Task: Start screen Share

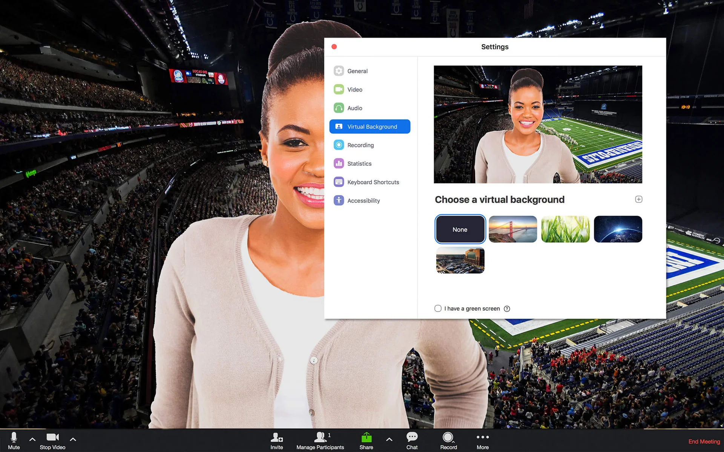Action: pyautogui.click(x=366, y=440)
